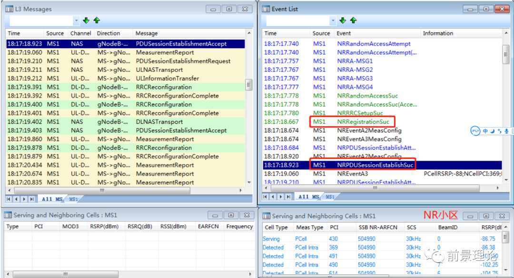Select NREventA3MeasConfig event row
This screenshot has width=514, height=278.
coord(382,139)
